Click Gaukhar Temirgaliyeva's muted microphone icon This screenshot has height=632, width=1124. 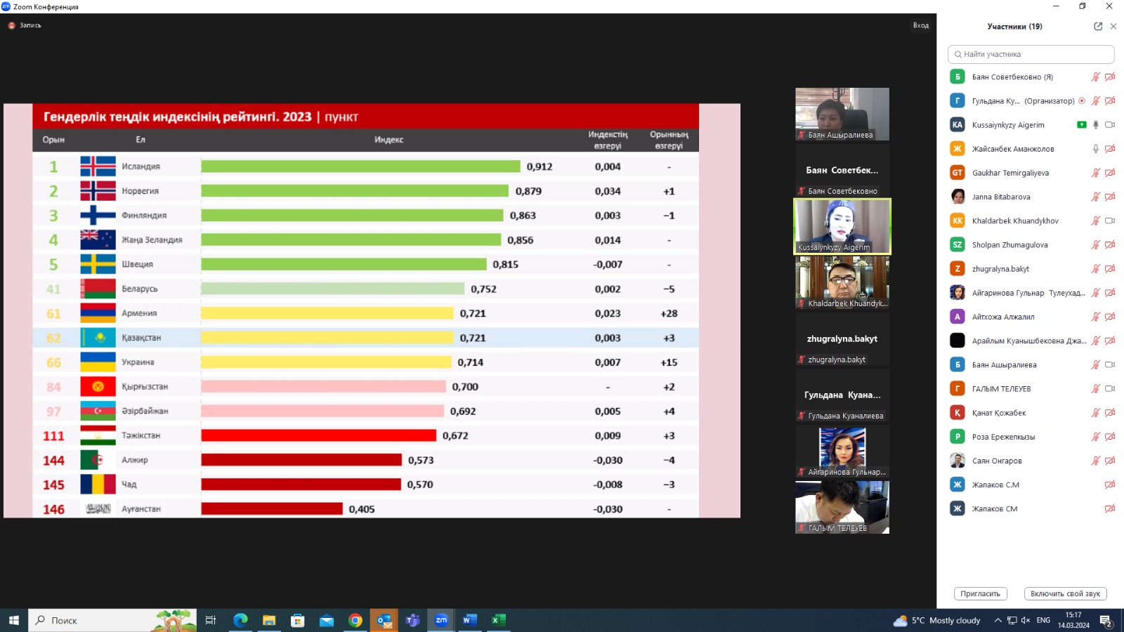coord(1095,173)
